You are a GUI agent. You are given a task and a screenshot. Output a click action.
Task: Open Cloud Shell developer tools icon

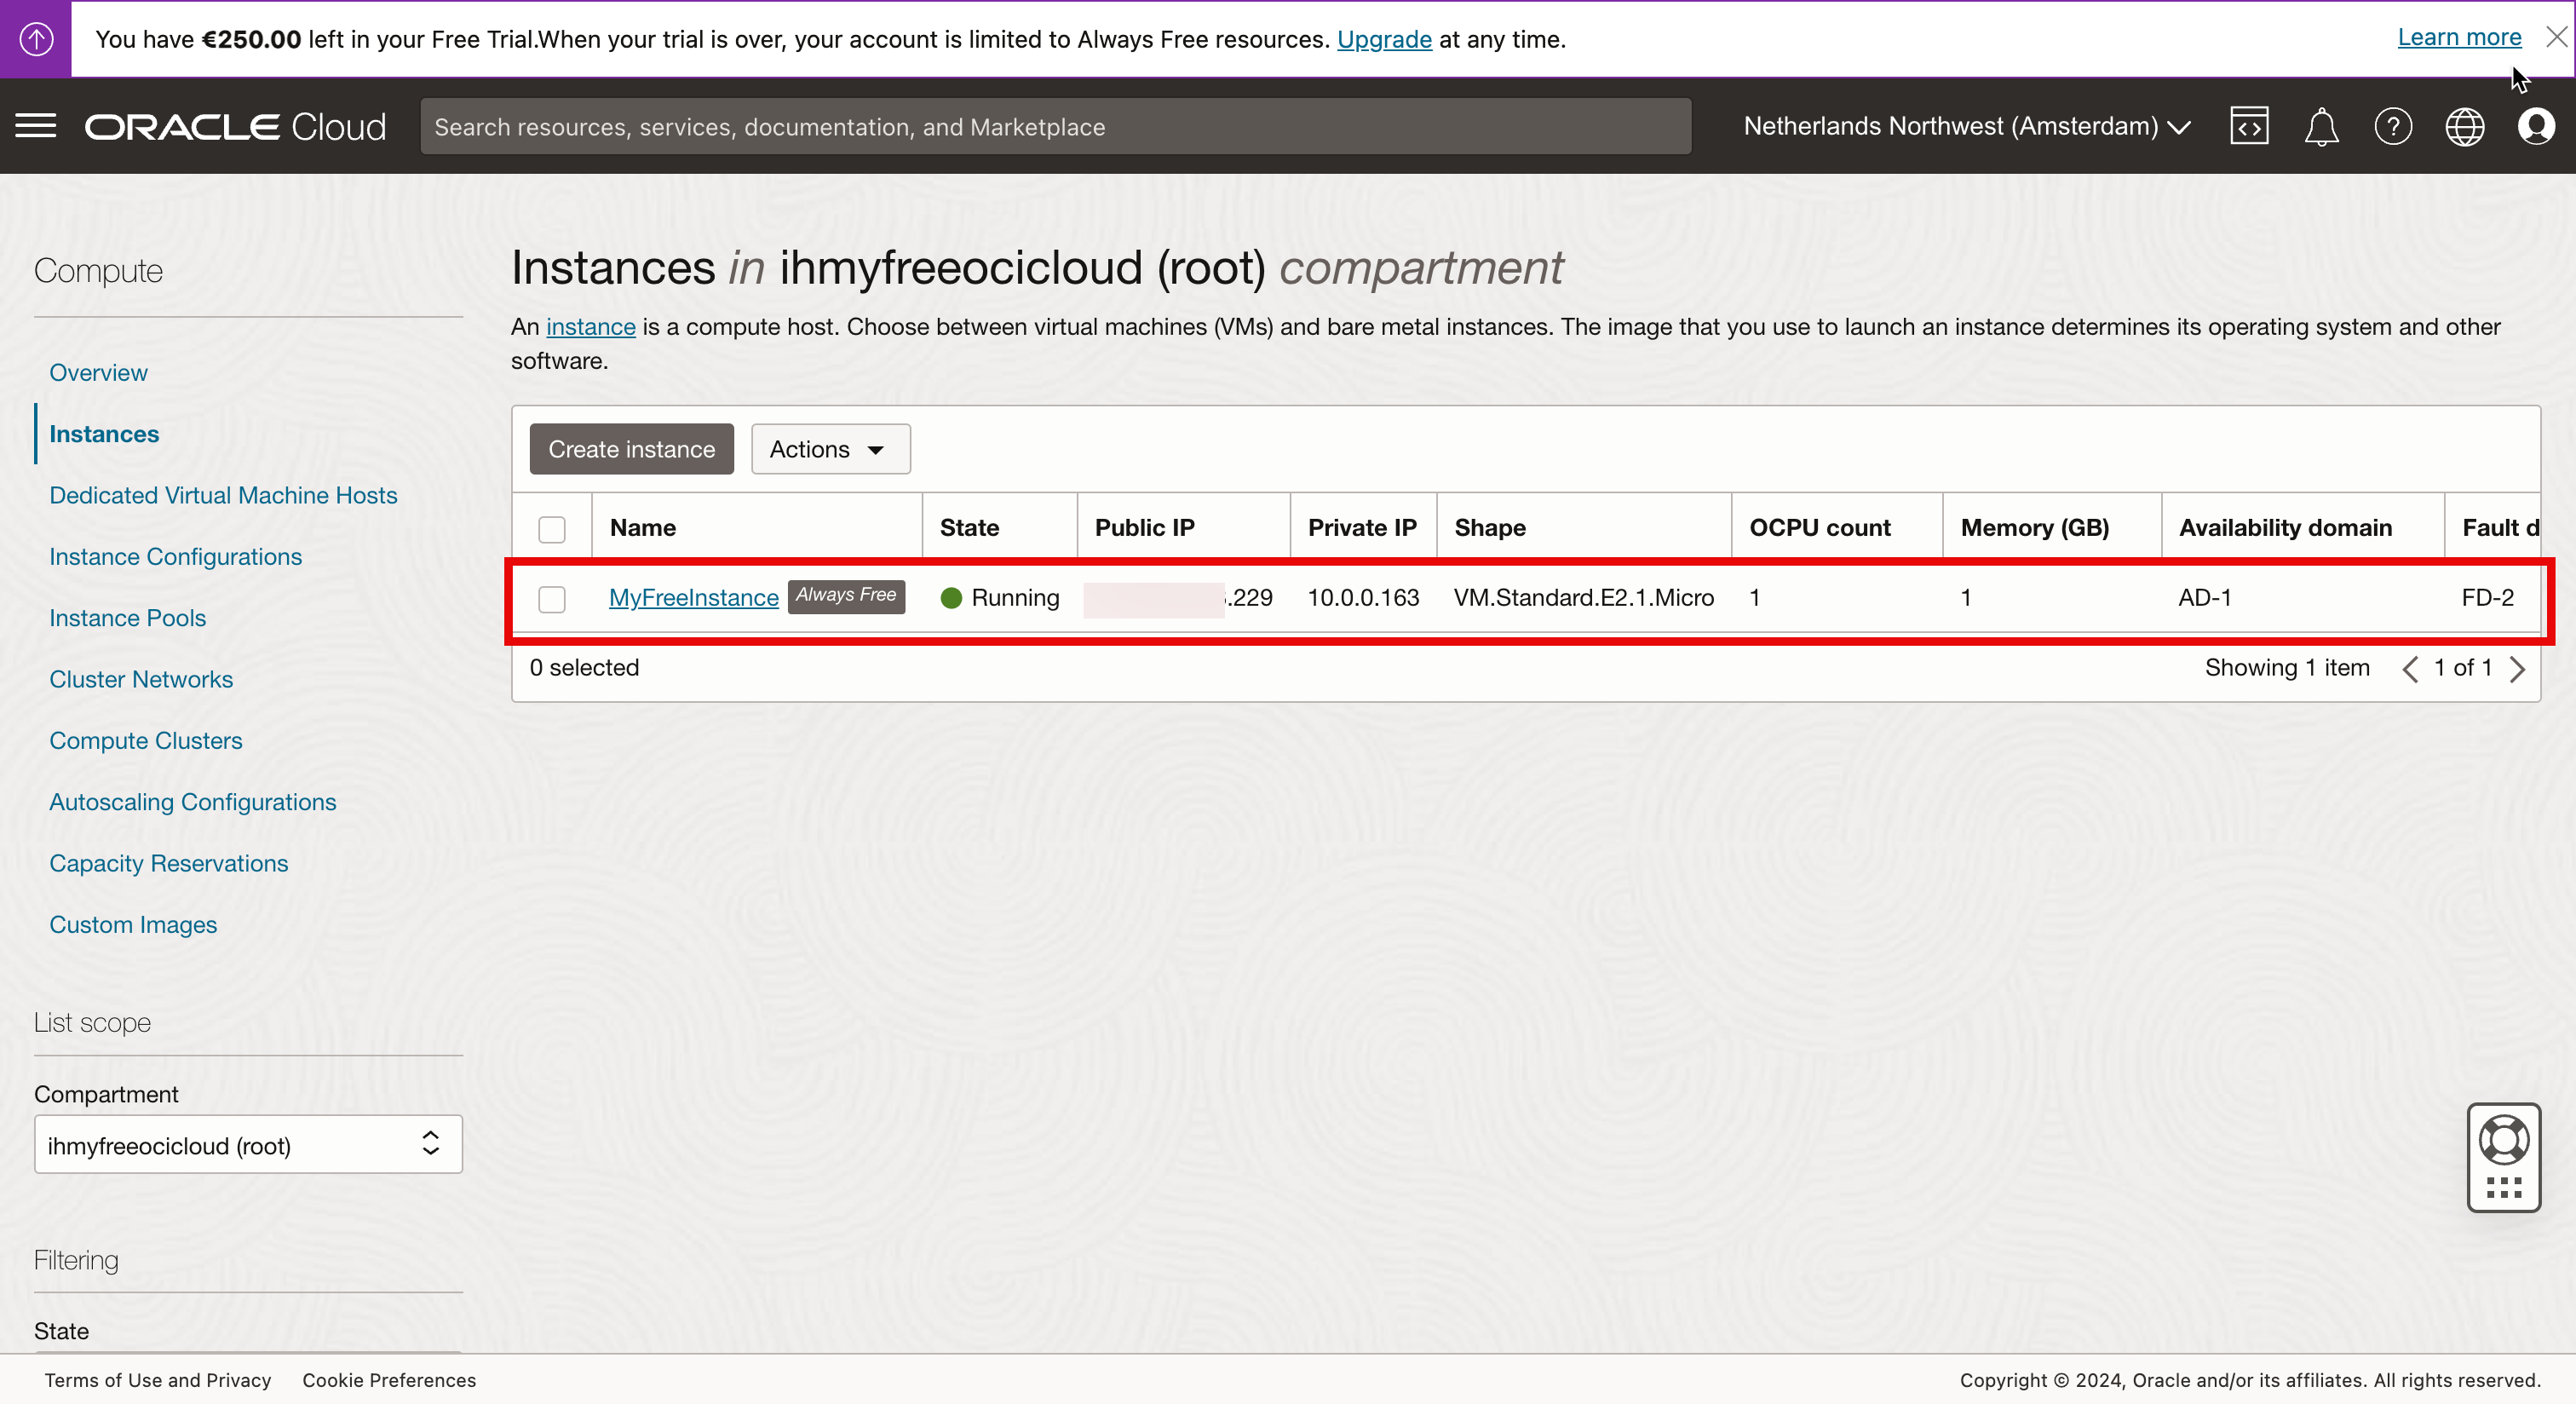[2249, 126]
